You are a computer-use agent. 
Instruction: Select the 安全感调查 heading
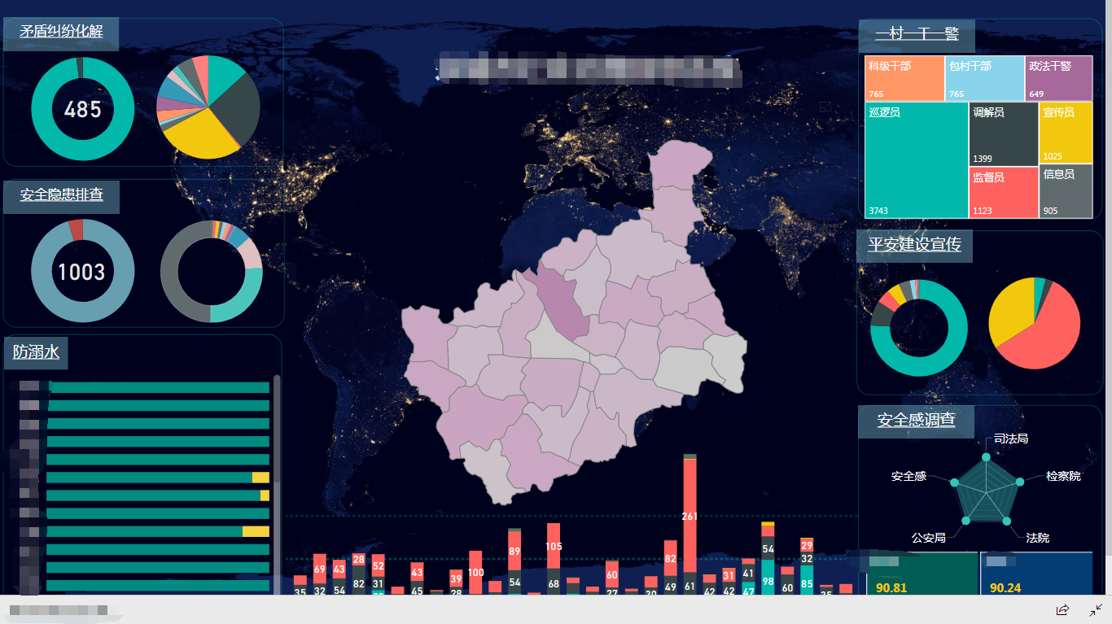click(916, 421)
